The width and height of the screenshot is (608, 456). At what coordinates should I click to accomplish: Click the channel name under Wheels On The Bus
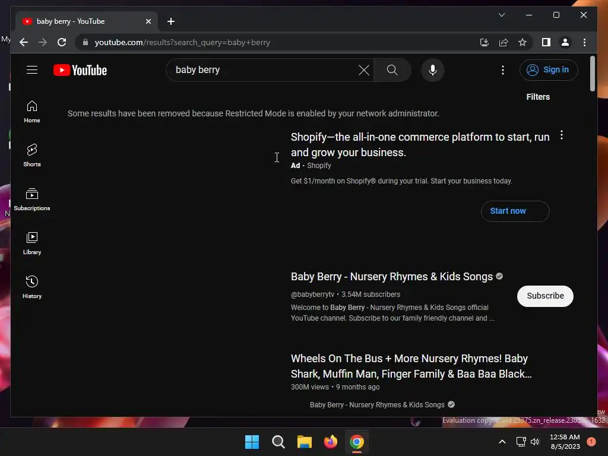(377, 405)
